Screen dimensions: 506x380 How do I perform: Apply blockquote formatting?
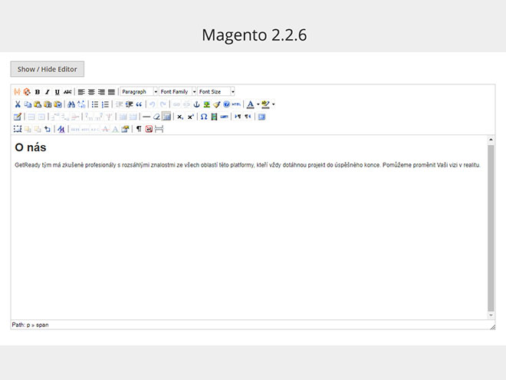pyautogui.click(x=139, y=104)
